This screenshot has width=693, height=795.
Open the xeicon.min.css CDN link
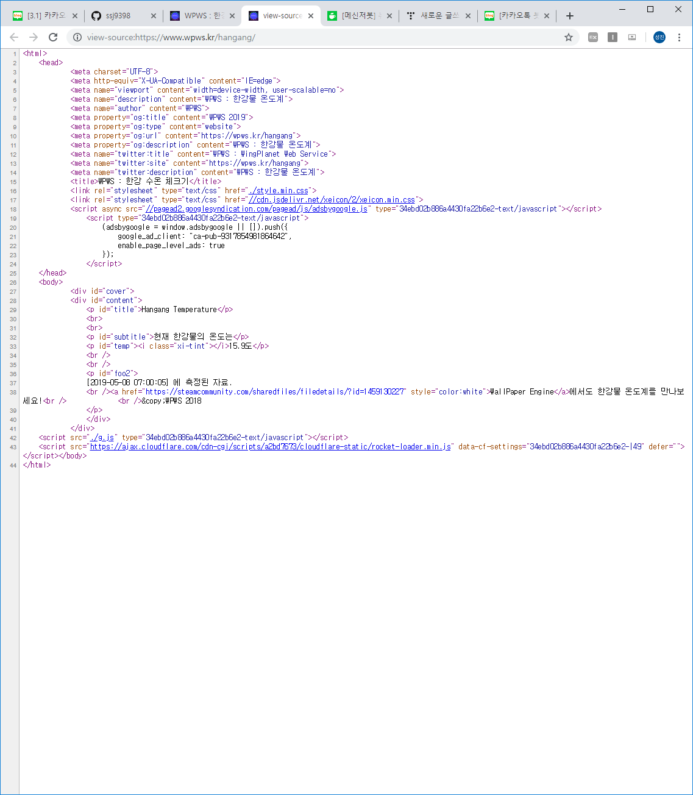pos(332,200)
